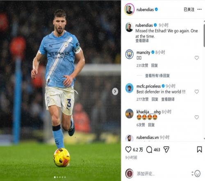The image size is (205, 181).
Task: Click rubendias profile avatar in header
Action: click(129, 9)
